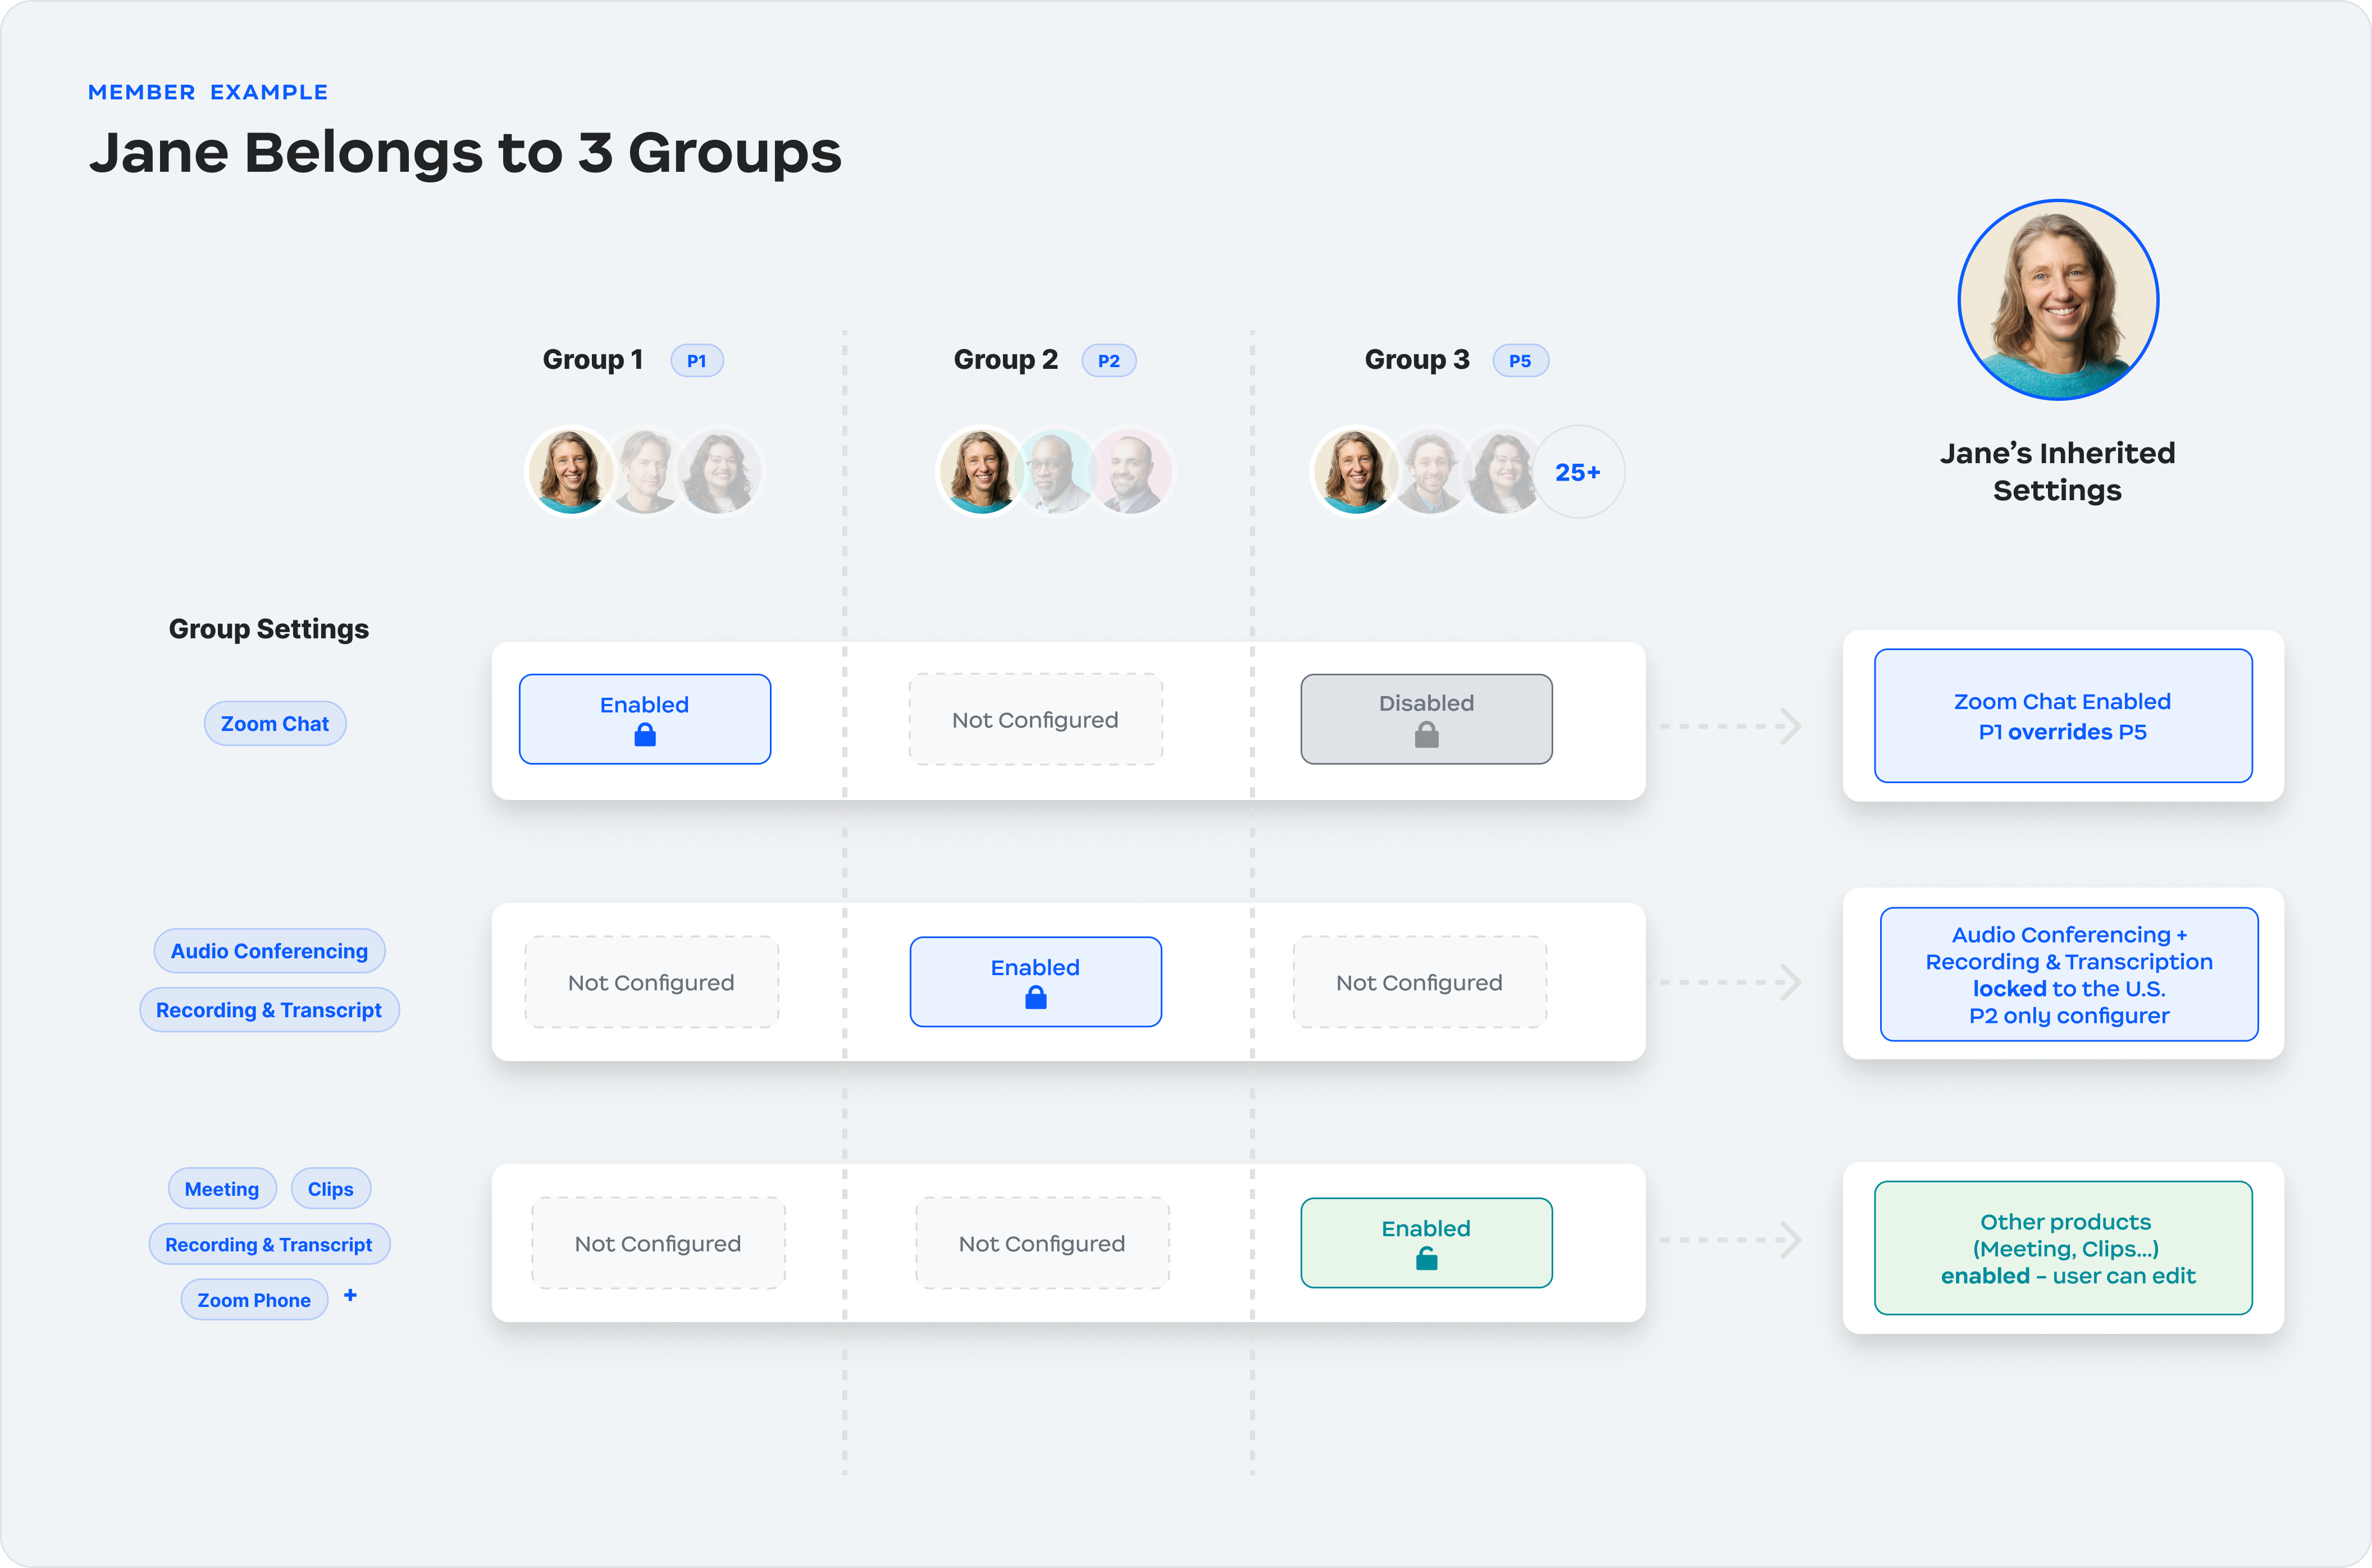Click the lock icon in Group 1 Enabled box

645,736
